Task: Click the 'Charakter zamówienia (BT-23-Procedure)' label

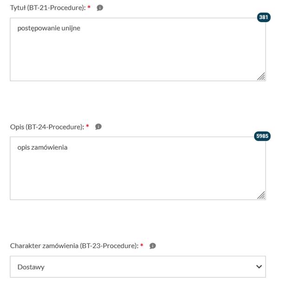Action: (x=74, y=246)
